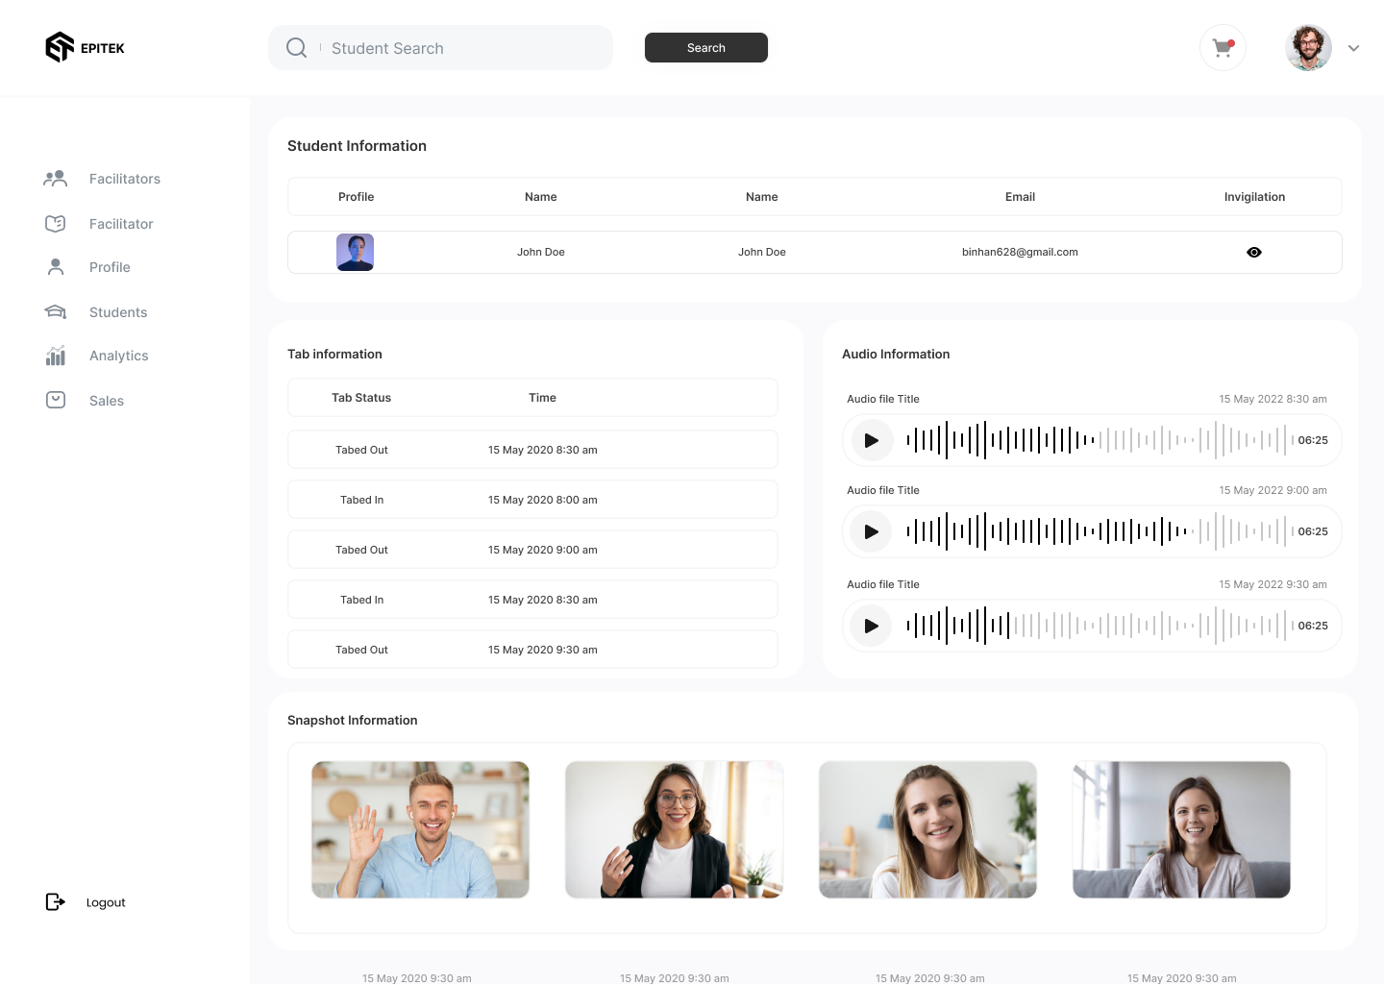
Task: Open snapshot of brunette woman on sofa
Action: click(x=1181, y=830)
